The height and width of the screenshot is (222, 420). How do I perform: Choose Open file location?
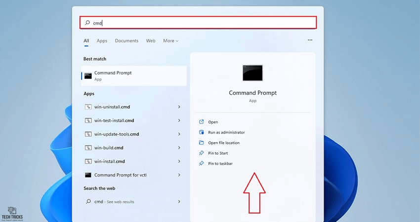[224, 143]
